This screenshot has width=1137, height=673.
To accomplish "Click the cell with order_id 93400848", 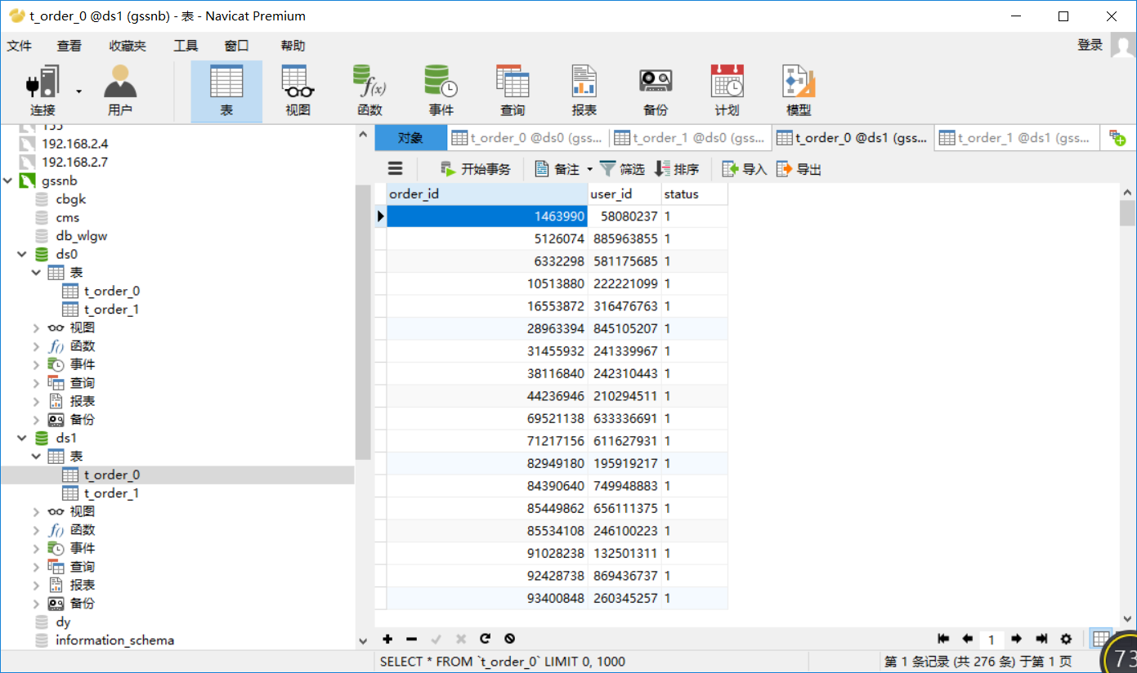I will point(487,599).
